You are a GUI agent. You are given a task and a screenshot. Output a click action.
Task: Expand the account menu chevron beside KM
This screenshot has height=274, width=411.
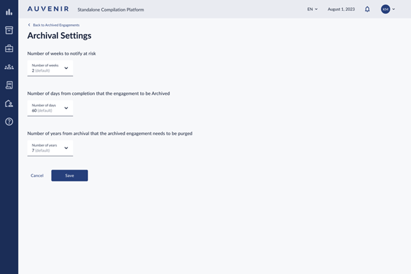394,9
